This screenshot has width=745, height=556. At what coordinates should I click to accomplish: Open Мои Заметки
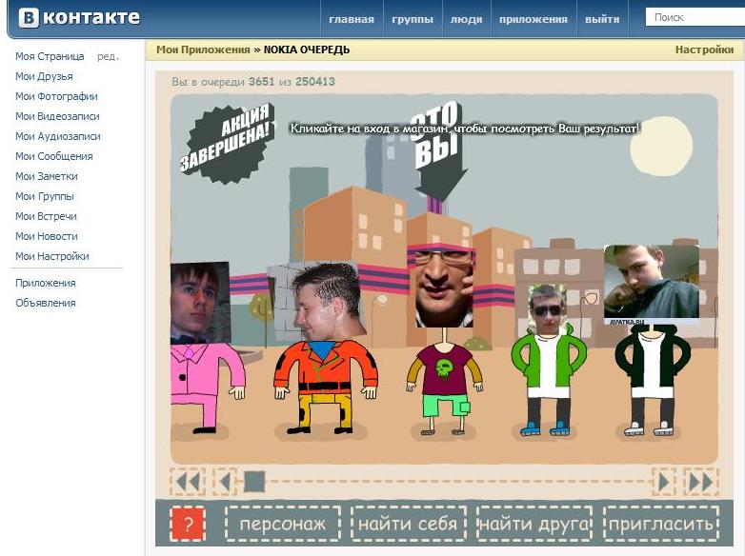(x=47, y=176)
